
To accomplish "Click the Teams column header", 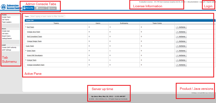I will point(56,23).
